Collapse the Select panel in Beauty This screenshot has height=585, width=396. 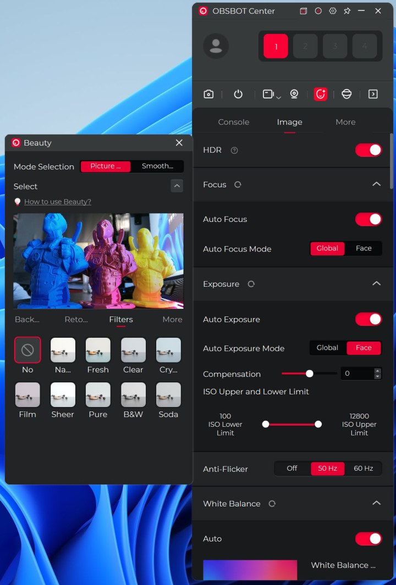point(177,186)
